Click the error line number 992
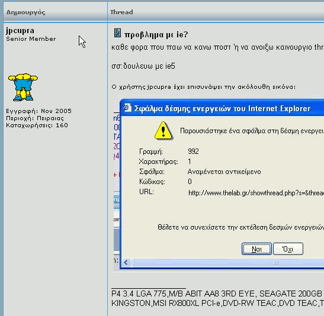This screenshot has width=324, height=316. [194, 151]
